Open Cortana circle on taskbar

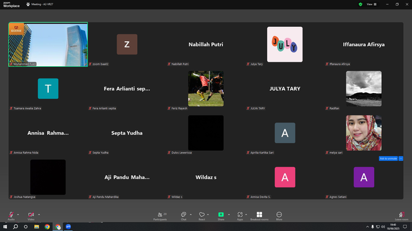tap(26, 227)
